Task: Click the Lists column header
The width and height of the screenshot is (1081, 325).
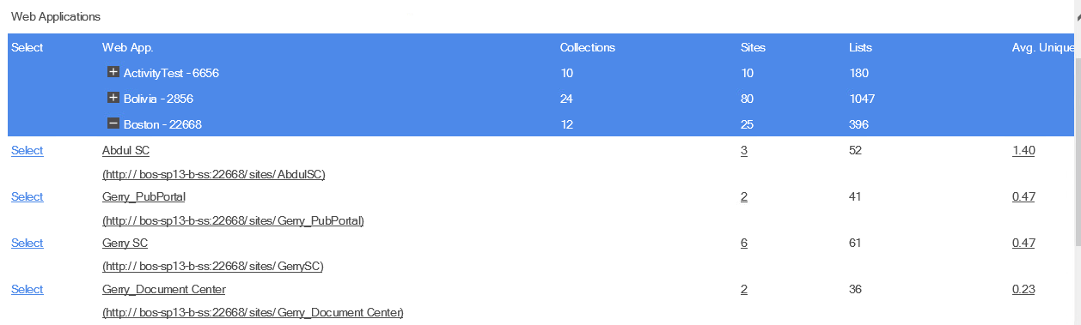Action: pyautogui.click(x=860, y=47)
